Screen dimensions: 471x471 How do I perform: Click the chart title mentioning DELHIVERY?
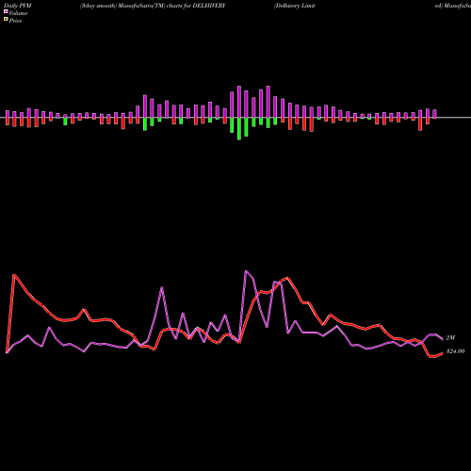pos(153,6)
